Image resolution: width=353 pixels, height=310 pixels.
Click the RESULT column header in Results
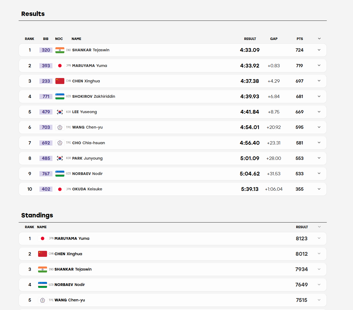250,39
